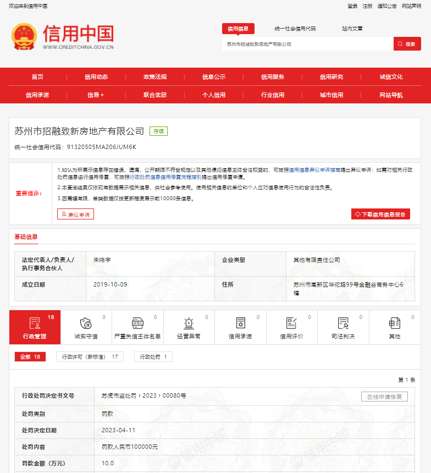
Task: Click establishment date 2019-10-09
Action: (x=110, y=284)
